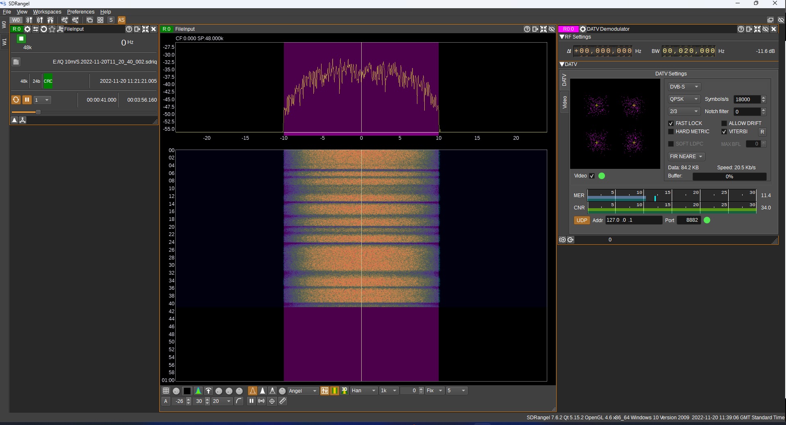Viewport: 786px width, 425px height.
Task: Open the QPSK modulation dropdown
Action: pyautogui.click(x=684, y=99)
